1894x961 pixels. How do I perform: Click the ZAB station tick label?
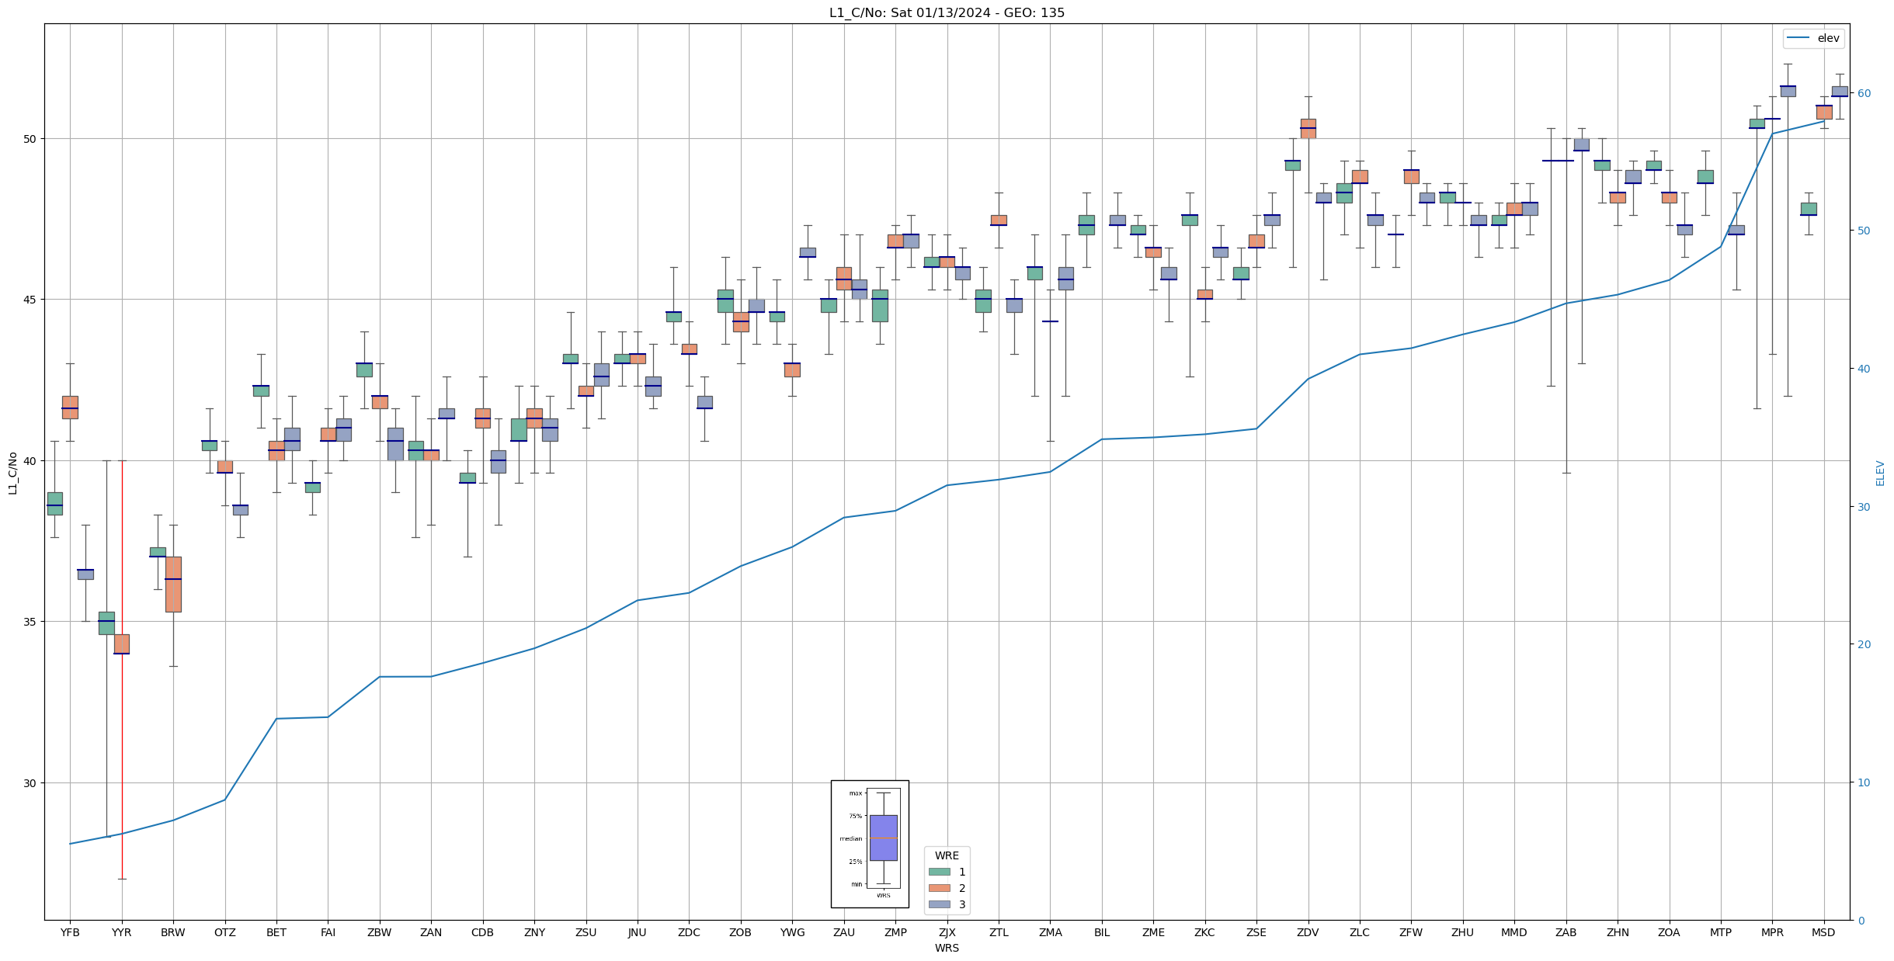coord(1566,932)
